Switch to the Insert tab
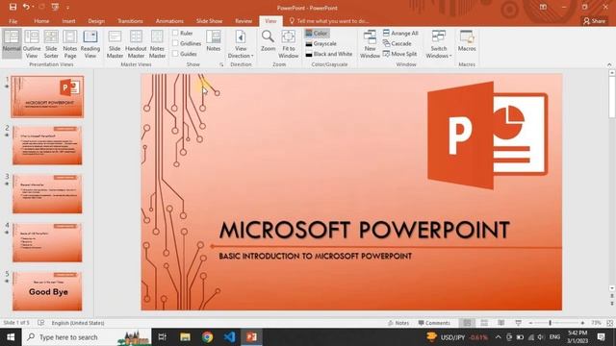 pyautogui.click(x=68, y=21)
